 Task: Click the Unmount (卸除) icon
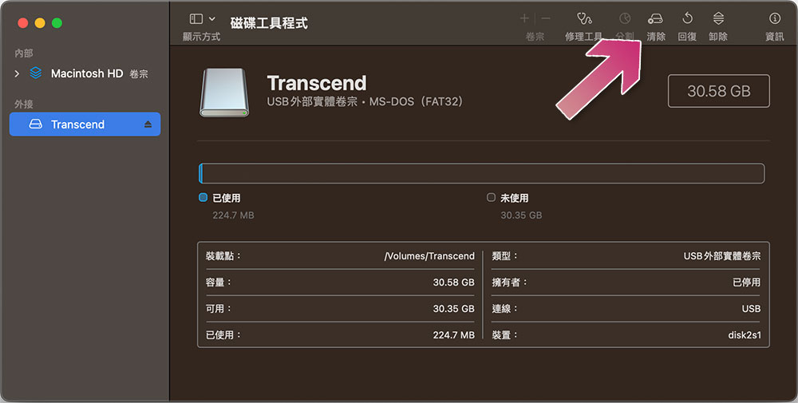[x=718, y=18]
